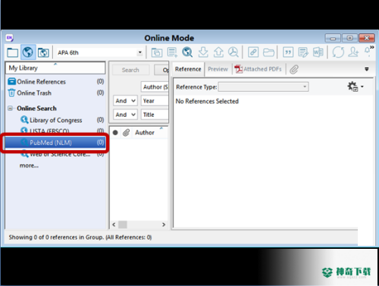379x286 pixels.
Task: Click the Import download-arrow icon
Action: click(203, 52)
